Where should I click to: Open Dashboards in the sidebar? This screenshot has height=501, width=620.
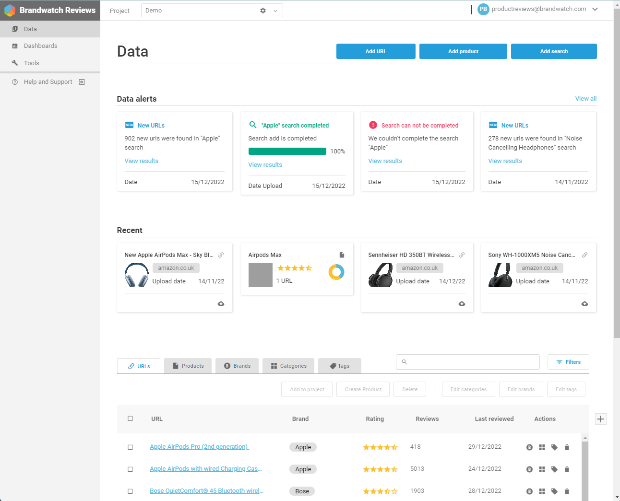click(x=50, y=46)
